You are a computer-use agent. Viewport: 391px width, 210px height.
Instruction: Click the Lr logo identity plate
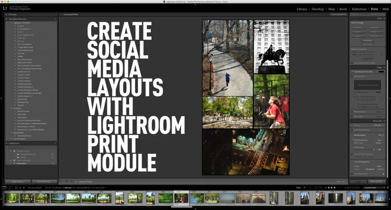pyautogui.click(x=5, y=8)
